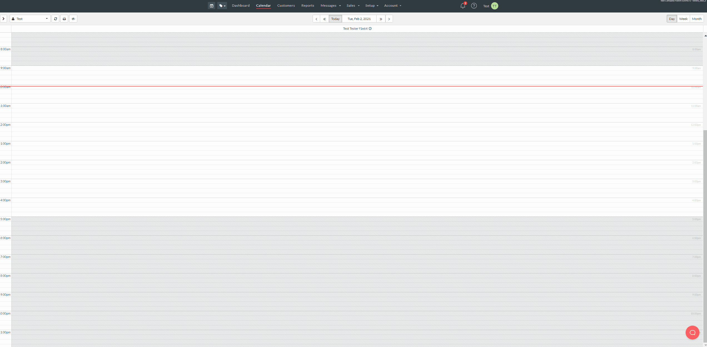Select the Test user from staff dropdown
The height and width of the screenshot is (347, 707).
pyautogui.click(x=29, y=19)
